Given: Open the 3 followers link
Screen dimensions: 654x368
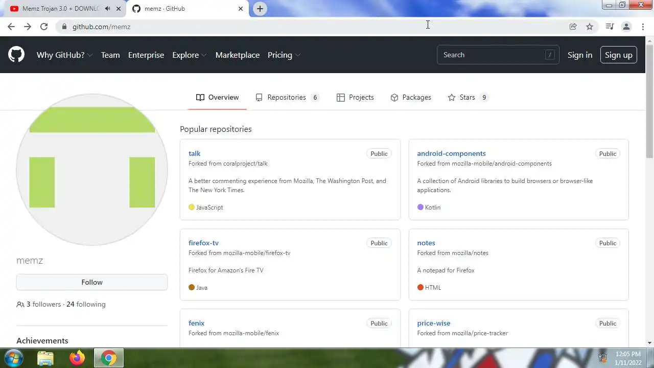Looking at the screenshot, I should (43, 304).
